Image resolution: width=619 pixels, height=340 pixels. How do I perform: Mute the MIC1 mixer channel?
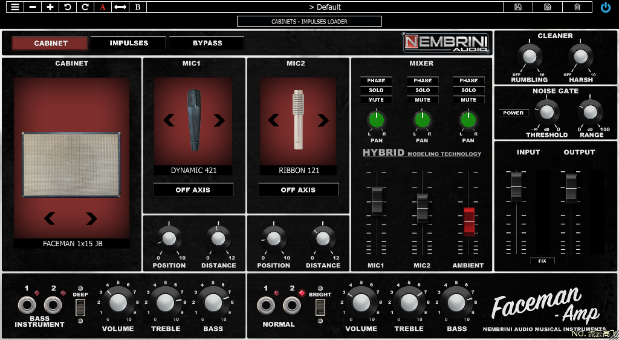[x=376, y=100]
